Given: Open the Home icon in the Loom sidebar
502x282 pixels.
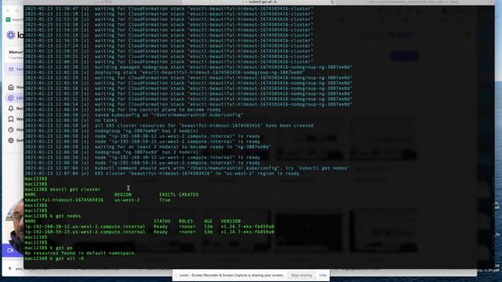Looking at the screenshot, I should click(11, 87).
